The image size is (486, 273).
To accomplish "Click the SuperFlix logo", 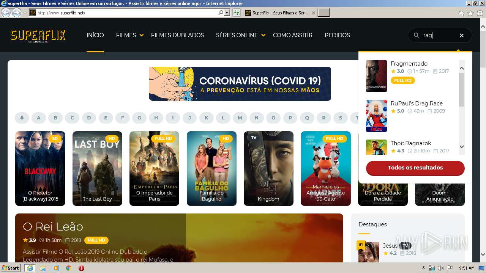I will click(38, 36).
